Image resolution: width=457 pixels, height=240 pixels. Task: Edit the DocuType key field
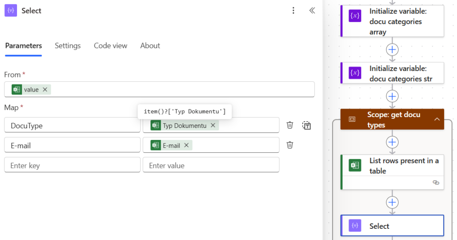pyautogui.click(x=72, y=126)
